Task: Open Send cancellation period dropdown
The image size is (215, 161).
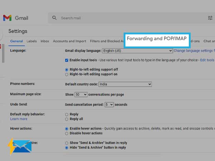Action: (x=109, y=104)
